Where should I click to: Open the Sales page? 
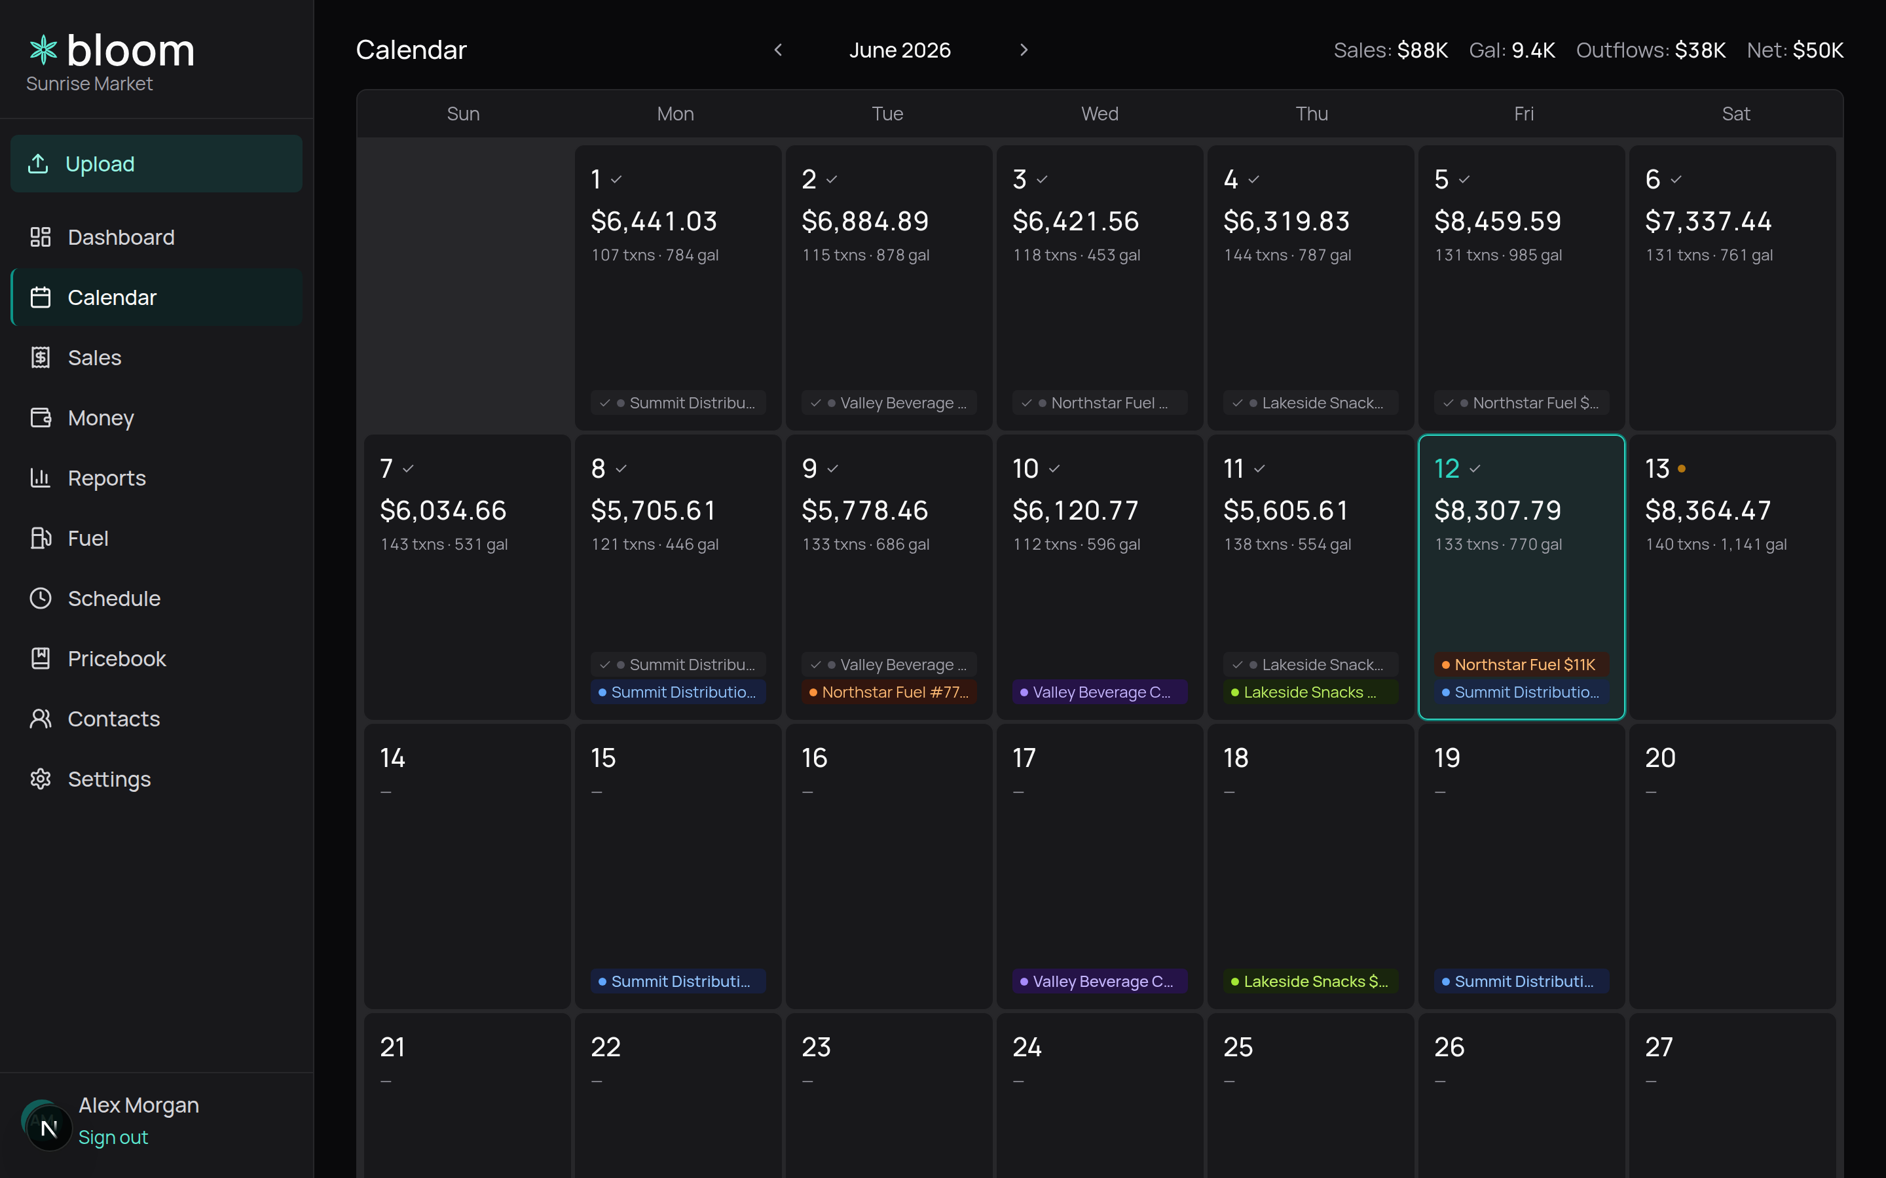point(157,357)
